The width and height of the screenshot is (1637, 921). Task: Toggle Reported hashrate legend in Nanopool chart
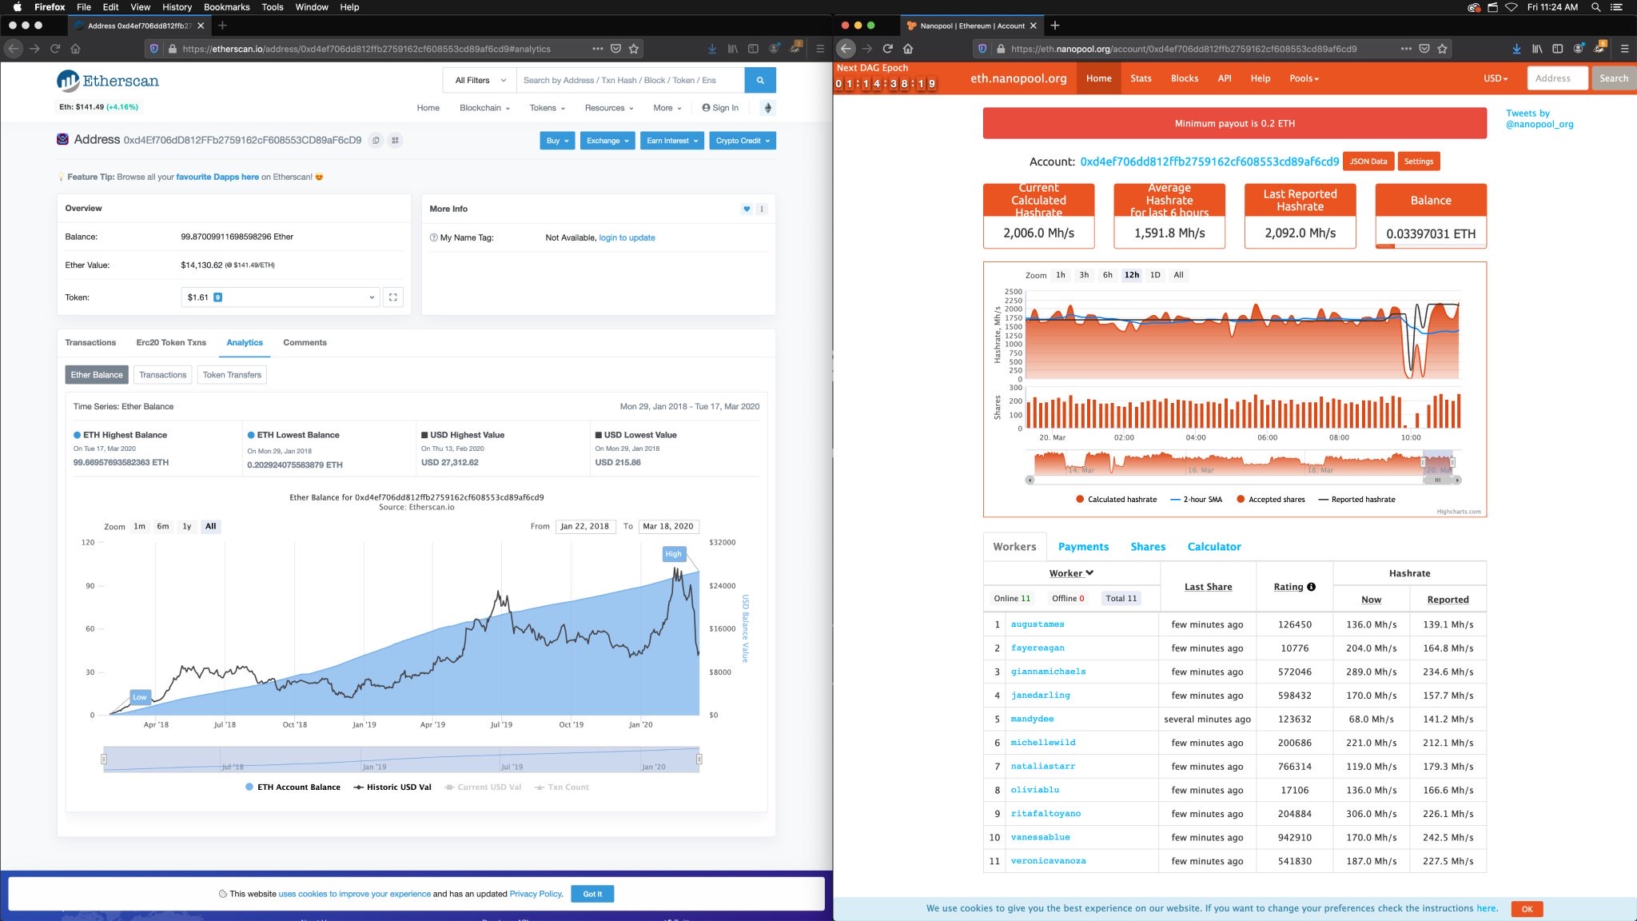pyautogui.click(x=1356, y=500)
